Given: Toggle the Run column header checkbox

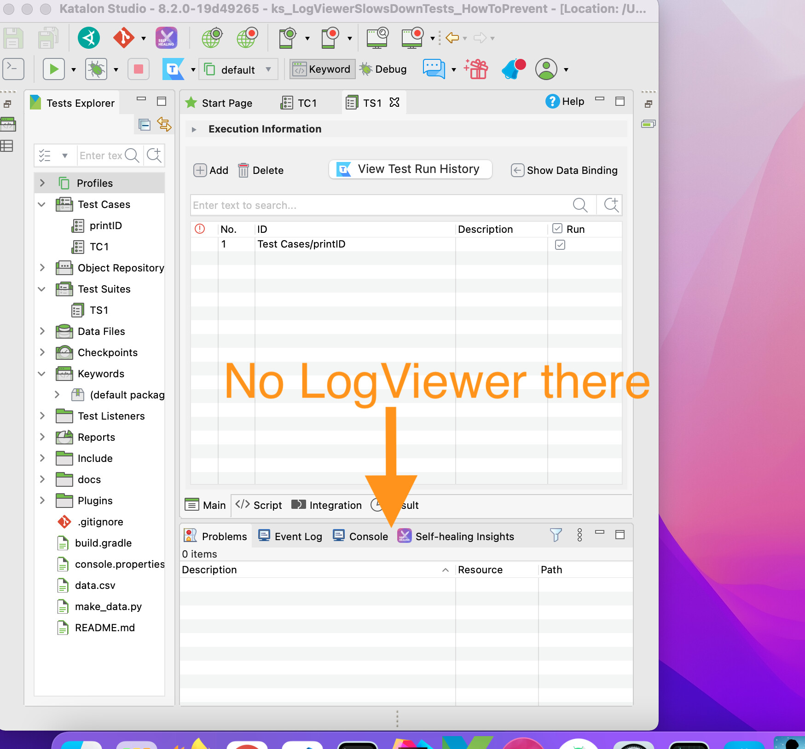Looking at the screenshot, I should (557, 229).
